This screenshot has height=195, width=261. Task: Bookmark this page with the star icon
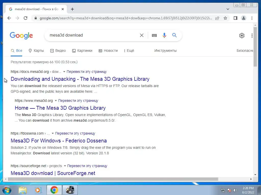[225, 18]
